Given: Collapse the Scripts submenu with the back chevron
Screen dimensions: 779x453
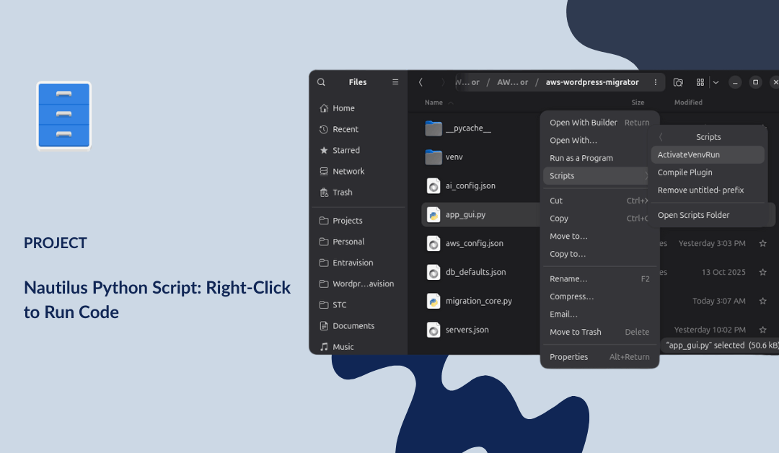Looking at the screenshot, I should click(661, 137).
